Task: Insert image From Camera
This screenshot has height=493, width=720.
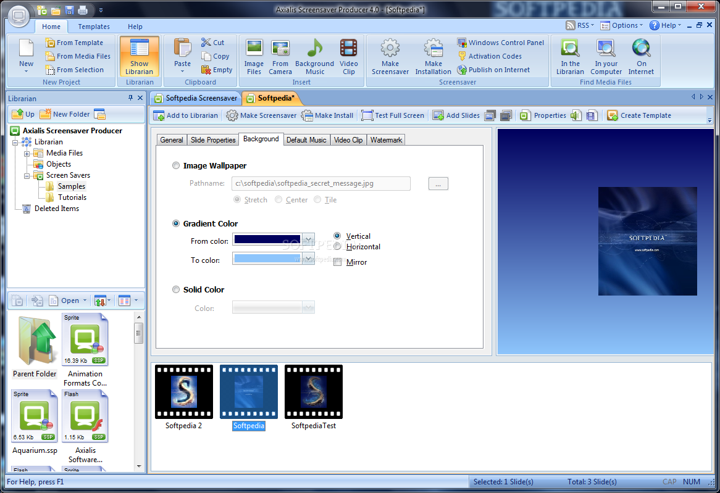Action: point(280,57)
